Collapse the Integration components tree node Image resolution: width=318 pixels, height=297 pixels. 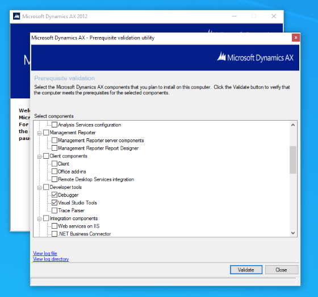[x=39, y=219]
